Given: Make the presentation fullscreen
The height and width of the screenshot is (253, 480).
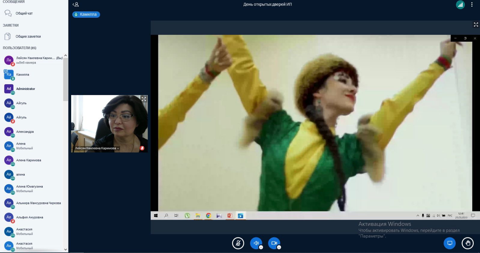Looking at the screenshot, I should (476, 25).
